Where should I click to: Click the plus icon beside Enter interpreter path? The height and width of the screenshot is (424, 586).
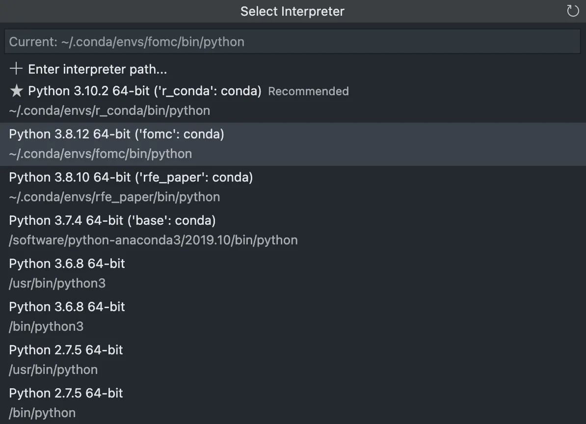pyautogui.click(x=16, y=69)
